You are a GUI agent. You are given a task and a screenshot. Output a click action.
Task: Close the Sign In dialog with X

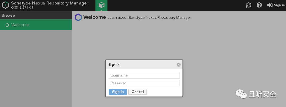[x=178, y=65]
